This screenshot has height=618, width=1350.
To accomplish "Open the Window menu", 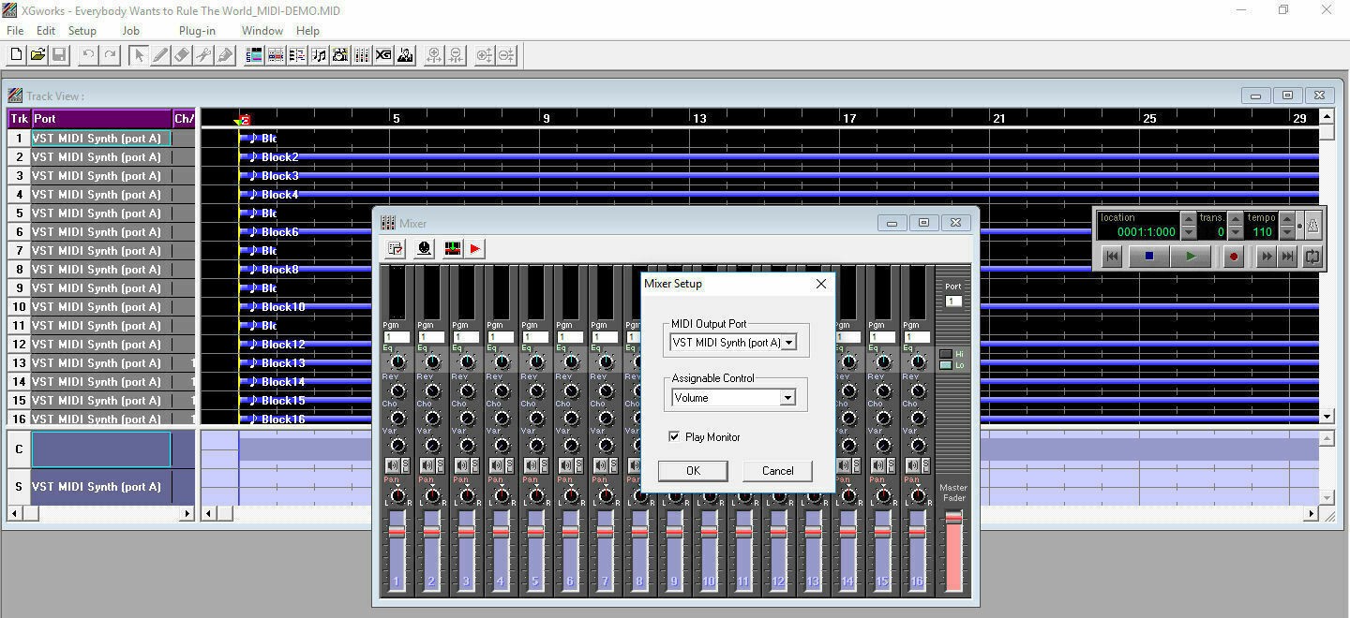I will tap(262, 31).
